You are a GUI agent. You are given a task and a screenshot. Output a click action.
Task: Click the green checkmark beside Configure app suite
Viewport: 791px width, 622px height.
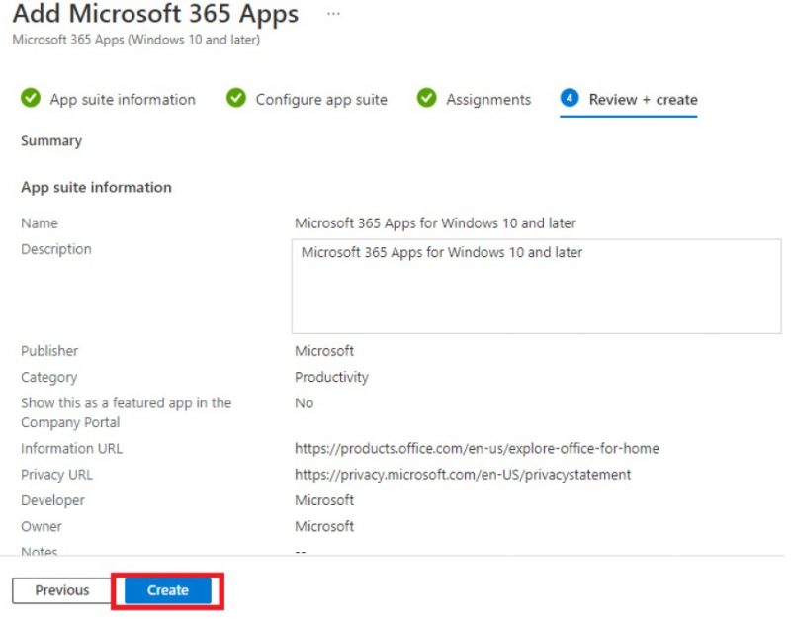[236, 98]
